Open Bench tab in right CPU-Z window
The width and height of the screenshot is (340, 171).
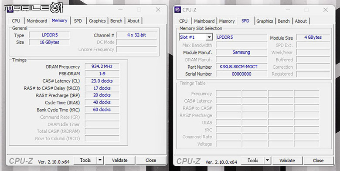point(284,21)
